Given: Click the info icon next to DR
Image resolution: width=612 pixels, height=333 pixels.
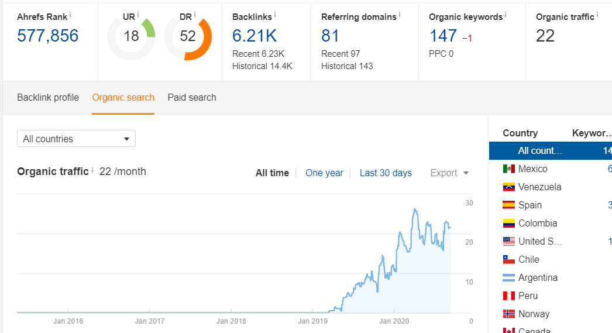Looking at the screenshot, I should (194, 15).
